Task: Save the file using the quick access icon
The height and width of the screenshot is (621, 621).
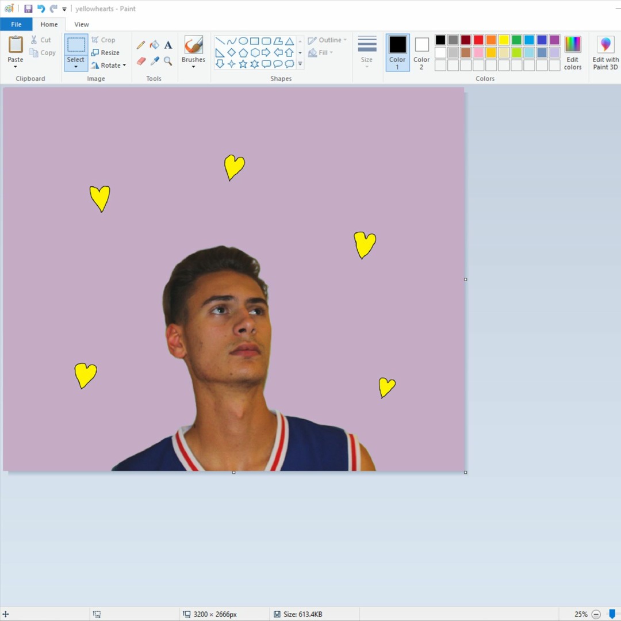Action: tap(28, 9)
